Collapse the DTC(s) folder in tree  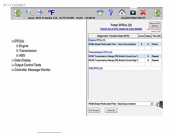coord(12,41)
